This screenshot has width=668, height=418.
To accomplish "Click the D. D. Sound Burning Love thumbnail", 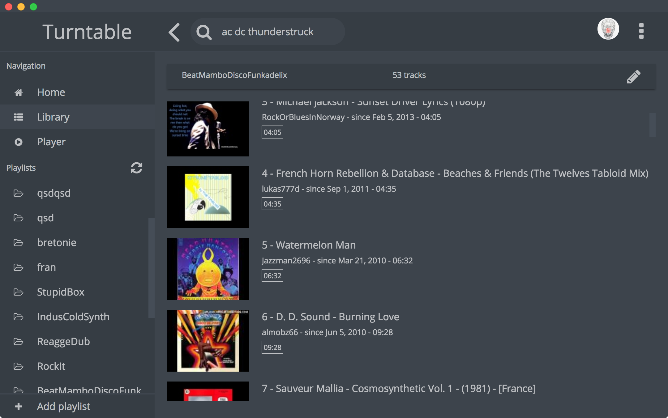I will (208, 341).
